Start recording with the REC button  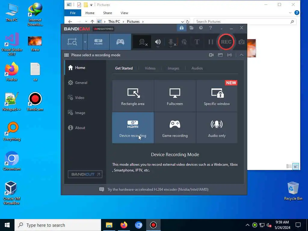click(226, 42)
